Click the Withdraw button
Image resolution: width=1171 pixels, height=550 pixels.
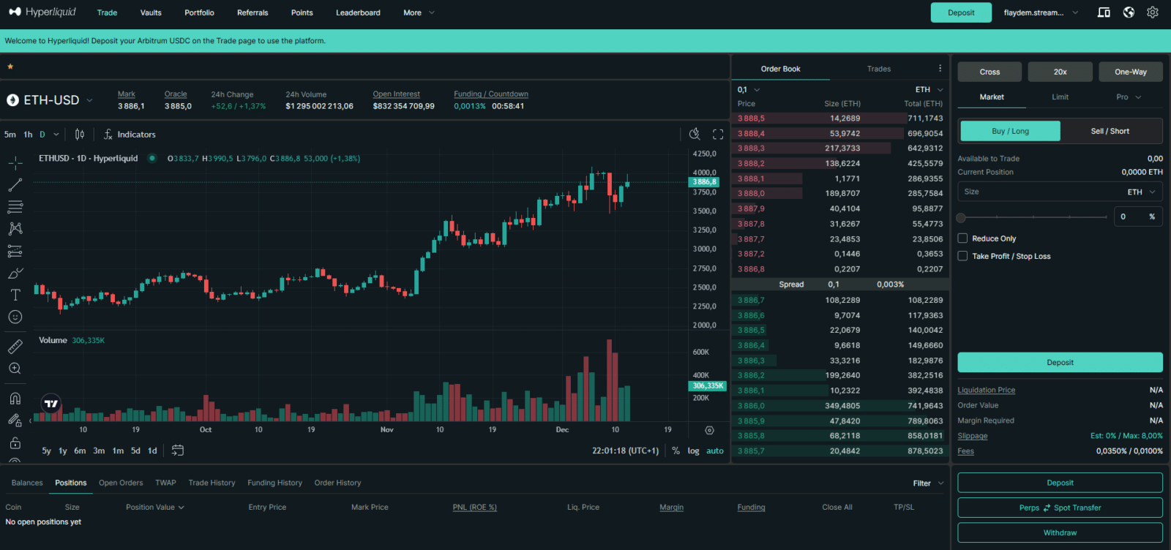(x=1060, y=532)
